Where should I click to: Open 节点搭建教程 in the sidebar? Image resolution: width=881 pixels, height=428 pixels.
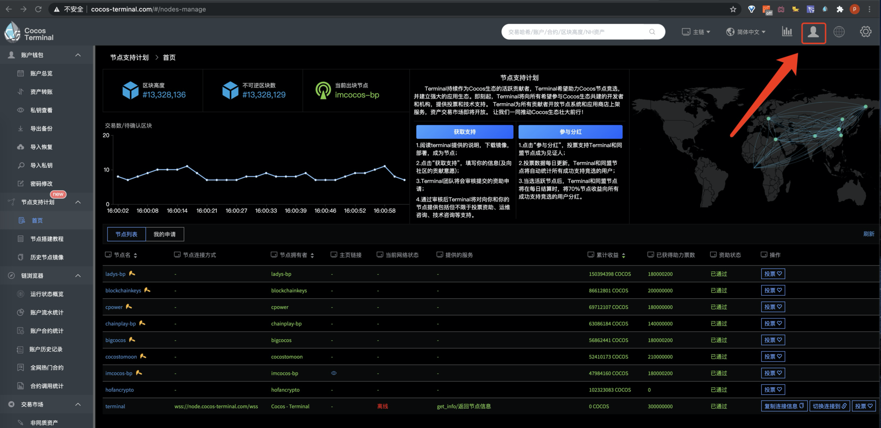46,239
